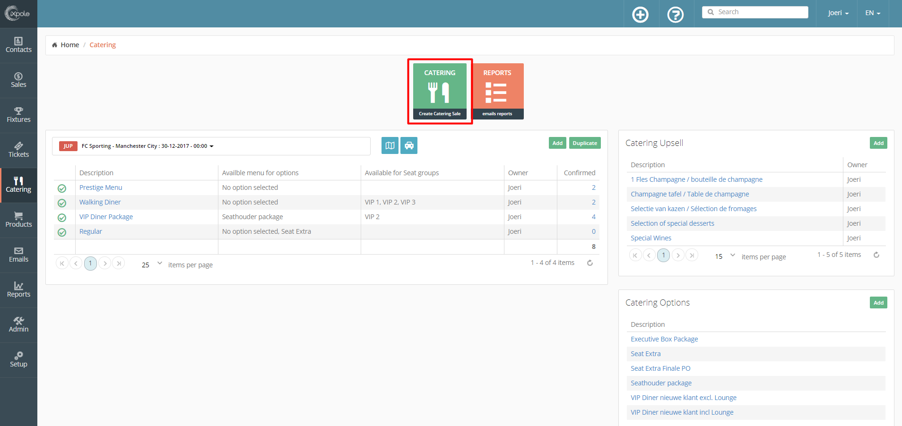Open Setup in the sidebar

pos(18,360)
